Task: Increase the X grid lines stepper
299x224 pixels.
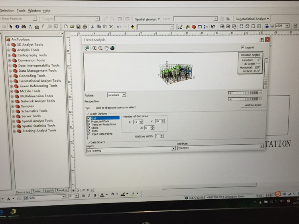Action: pos(141,121)
